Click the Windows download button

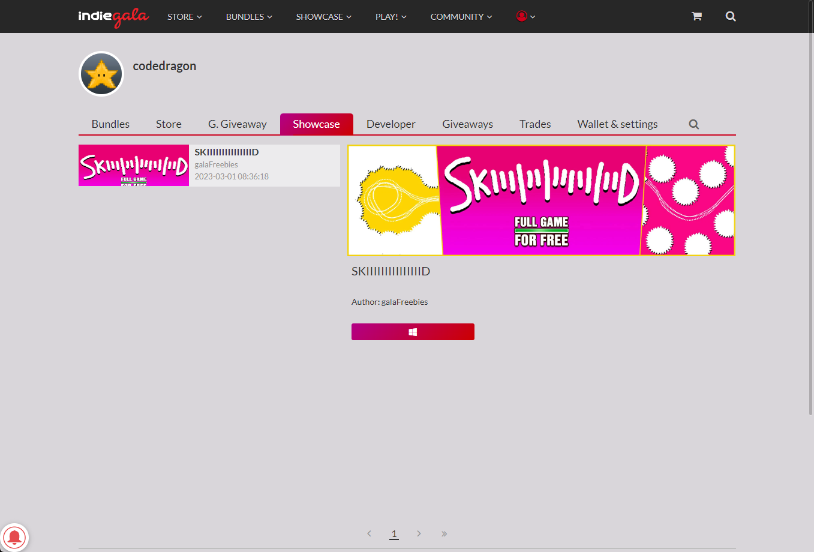coord(413,332)
